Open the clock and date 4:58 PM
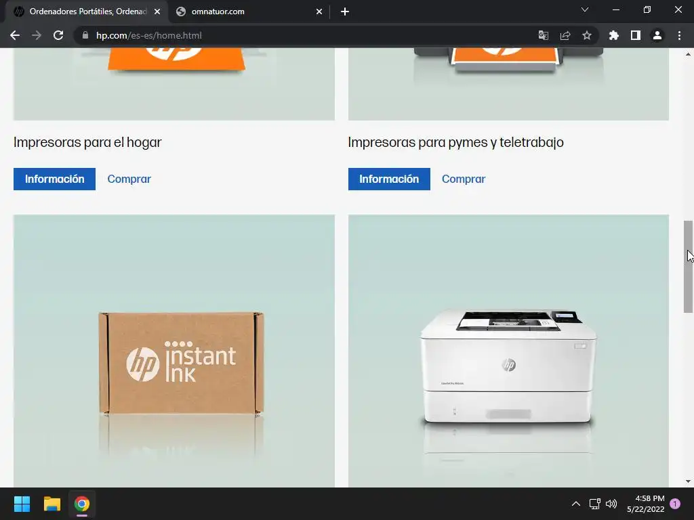The width and height of the screenshot is (694, 520). tap(645, 504)
